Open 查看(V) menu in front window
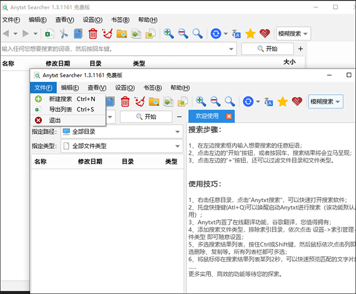Image resolution: width=356 pixels, height=294 pixels. pyautogui.click(x=97, y=88)
